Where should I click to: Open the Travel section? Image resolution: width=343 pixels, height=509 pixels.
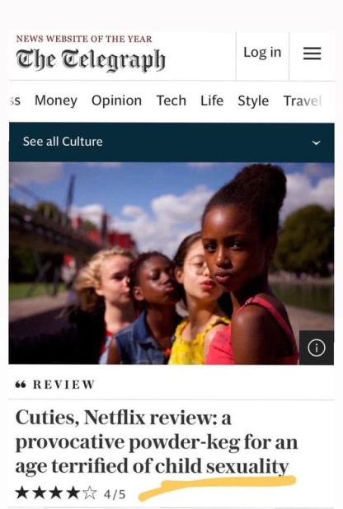(303, 100)
